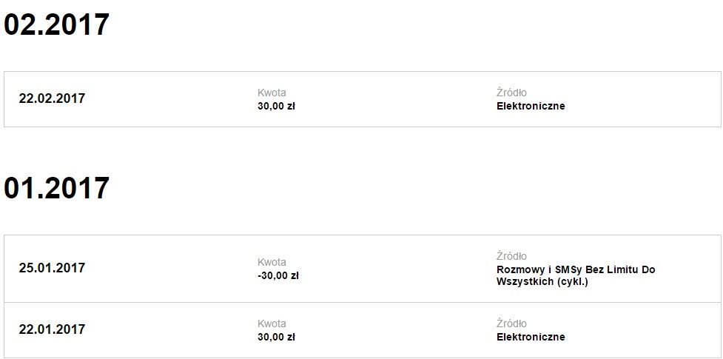The height and width of the screenshot is (359, 723).
Task: Click Elektroniczne source in 22.01.2017 row
Action: [x=531, y=337]
